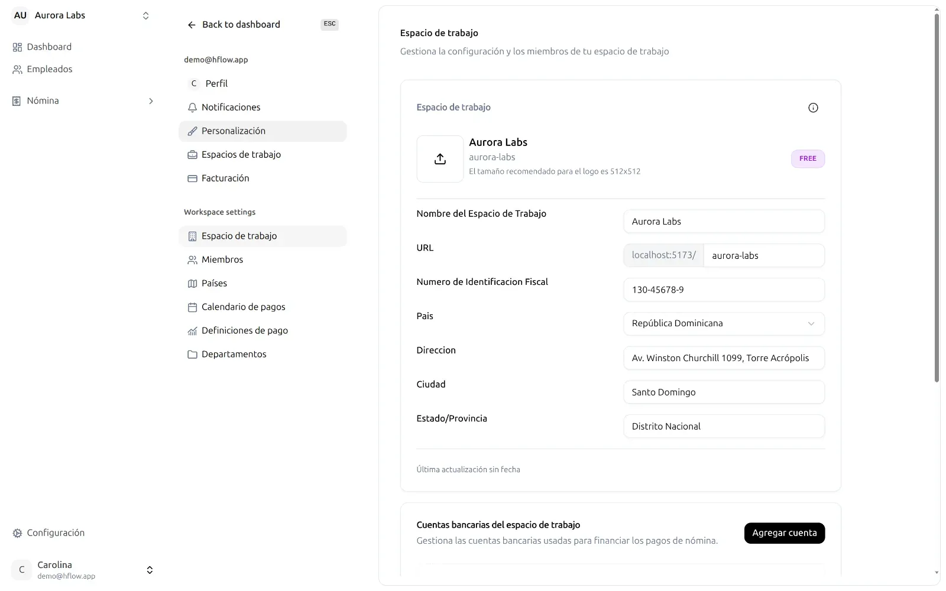Screen dimensions: 946x591
Task: Click the Direccion input field
Action: coord(724,358)
